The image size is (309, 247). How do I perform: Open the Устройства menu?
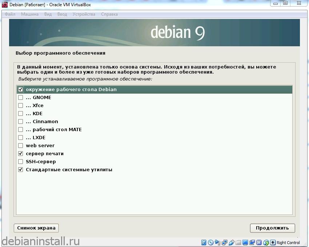click(x=84, y=14)
